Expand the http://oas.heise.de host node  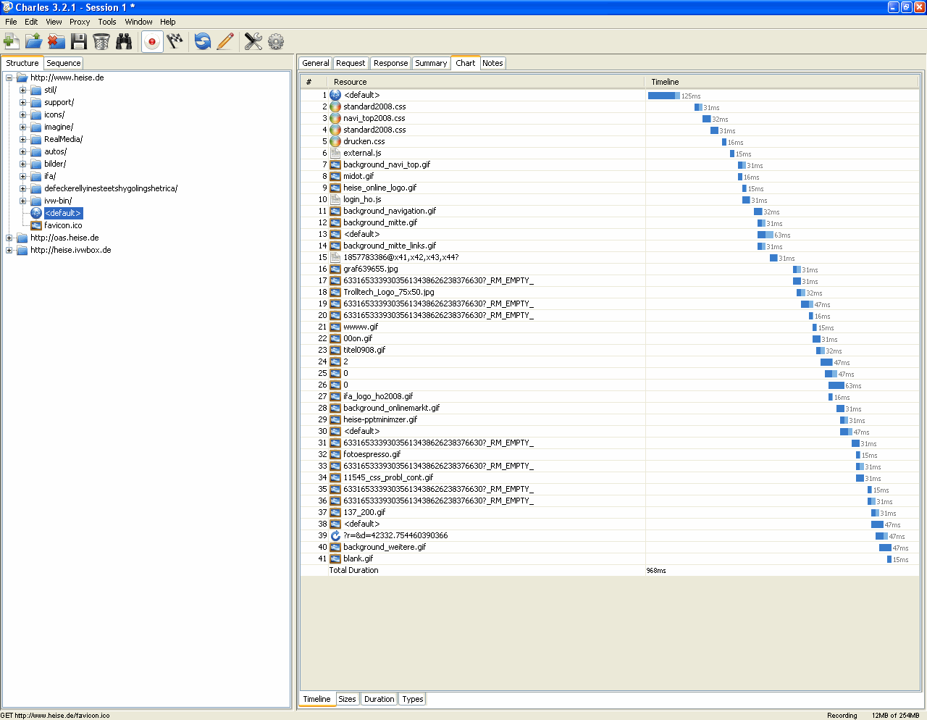click(9, 238)
